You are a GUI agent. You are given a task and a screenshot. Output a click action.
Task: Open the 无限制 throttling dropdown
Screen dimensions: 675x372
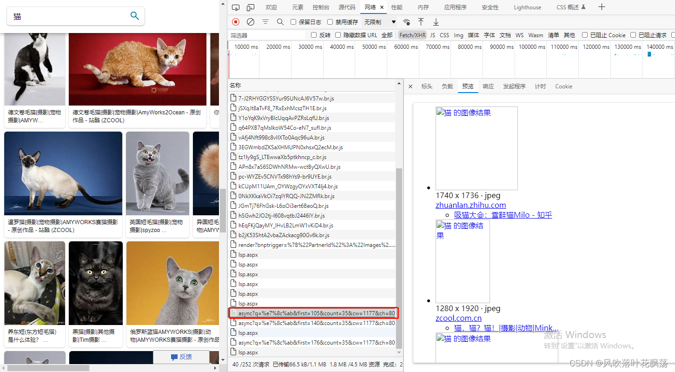tap(380, 22)
